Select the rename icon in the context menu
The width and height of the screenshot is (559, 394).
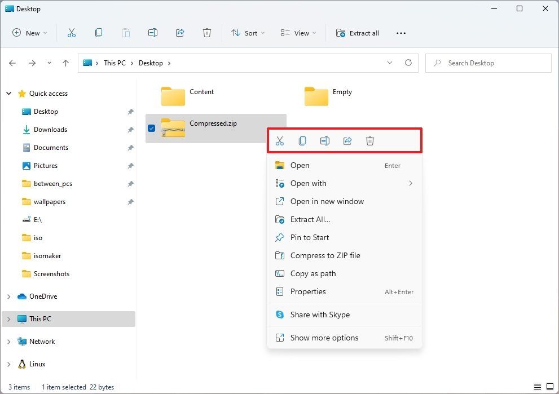325,140
